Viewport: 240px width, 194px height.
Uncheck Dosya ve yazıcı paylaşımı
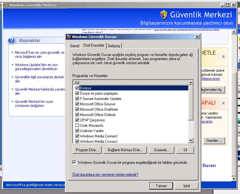point(77,93)
